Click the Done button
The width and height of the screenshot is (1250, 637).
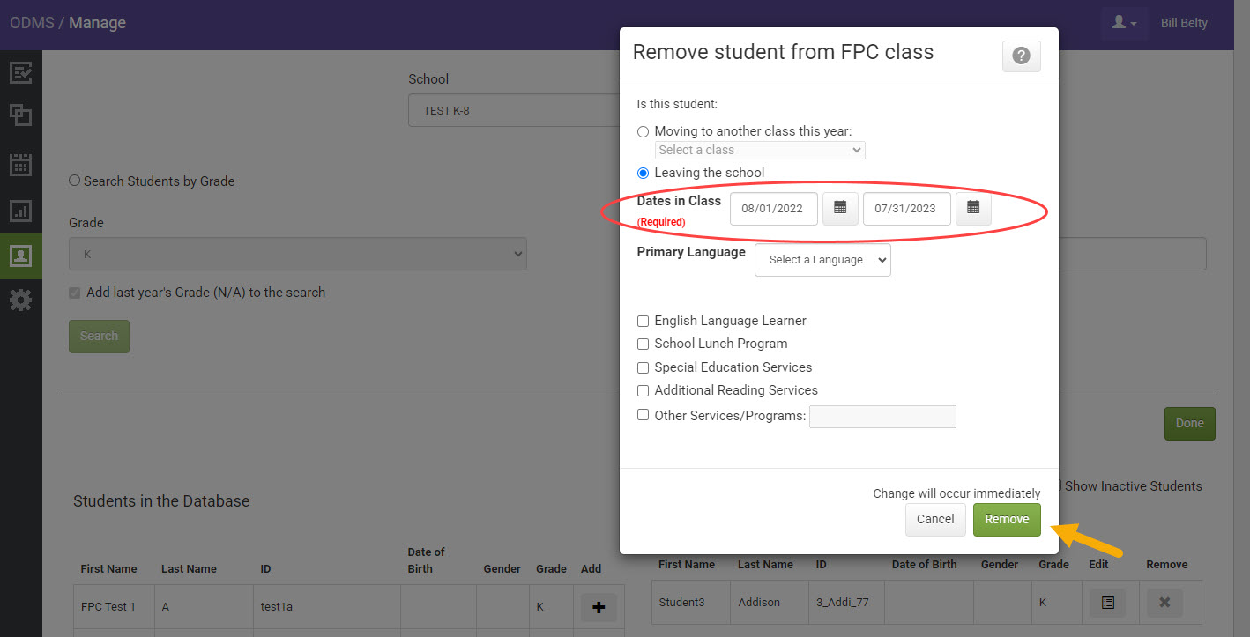(x=1189, y=424)
